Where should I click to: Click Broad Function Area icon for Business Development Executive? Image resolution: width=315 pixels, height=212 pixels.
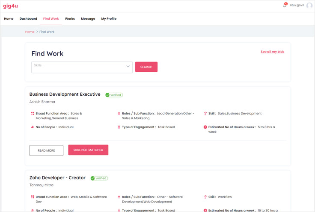33,113
